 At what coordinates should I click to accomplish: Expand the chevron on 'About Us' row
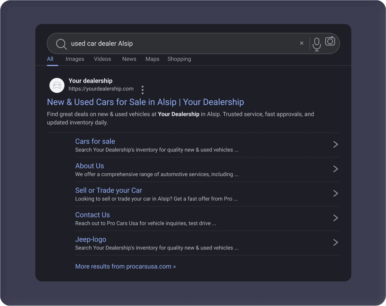point(336,169)
